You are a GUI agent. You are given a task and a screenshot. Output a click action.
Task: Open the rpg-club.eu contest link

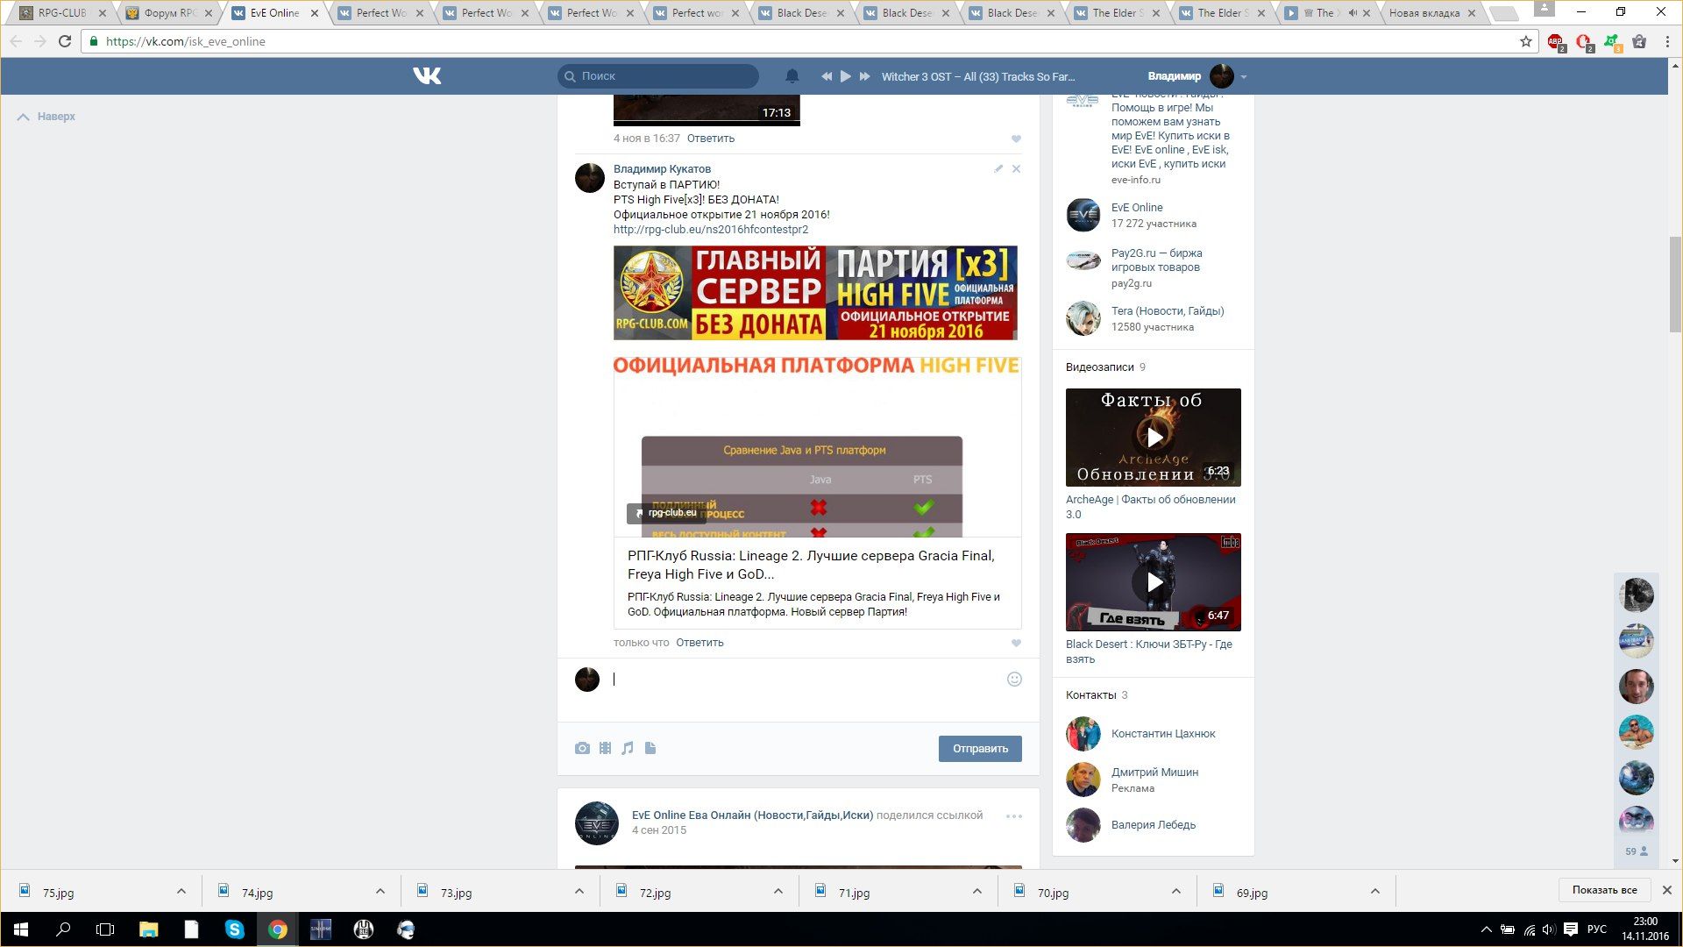click(710, 230)
